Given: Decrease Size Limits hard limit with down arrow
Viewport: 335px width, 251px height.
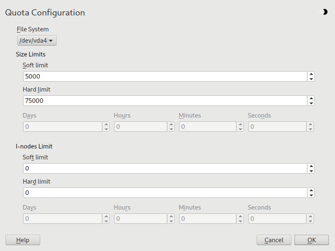Looking at the screenshot, I should (311, 103).
